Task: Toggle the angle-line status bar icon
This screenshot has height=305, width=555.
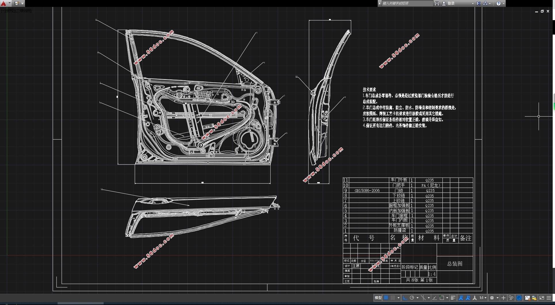Action: (435, 298)
